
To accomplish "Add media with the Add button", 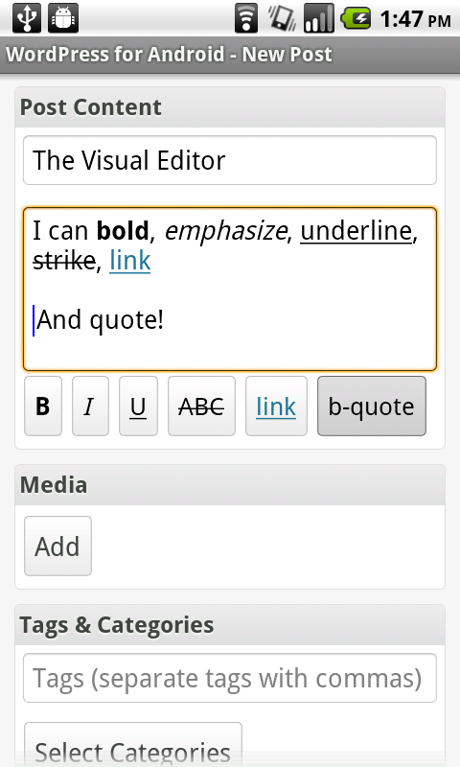I will [57, 546].
